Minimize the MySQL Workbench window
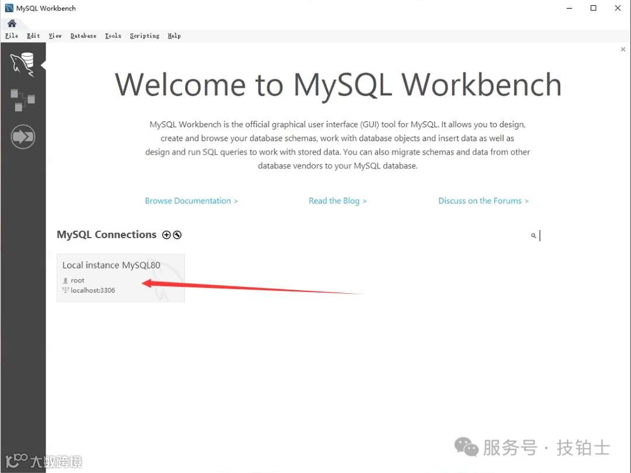 coord(570,8)
